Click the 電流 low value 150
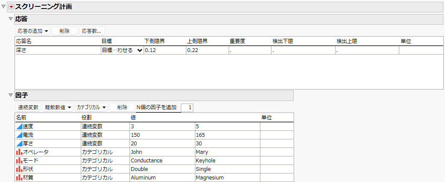This screenshot has width=445, height=182. (162, 135)
